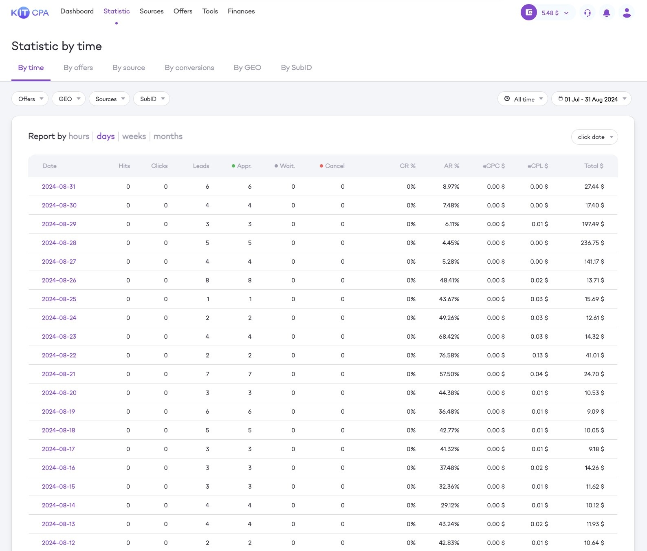Click the Leads column header
Image resolution: width=647 pixels, height=551 pixels.
tap(201, 166)
